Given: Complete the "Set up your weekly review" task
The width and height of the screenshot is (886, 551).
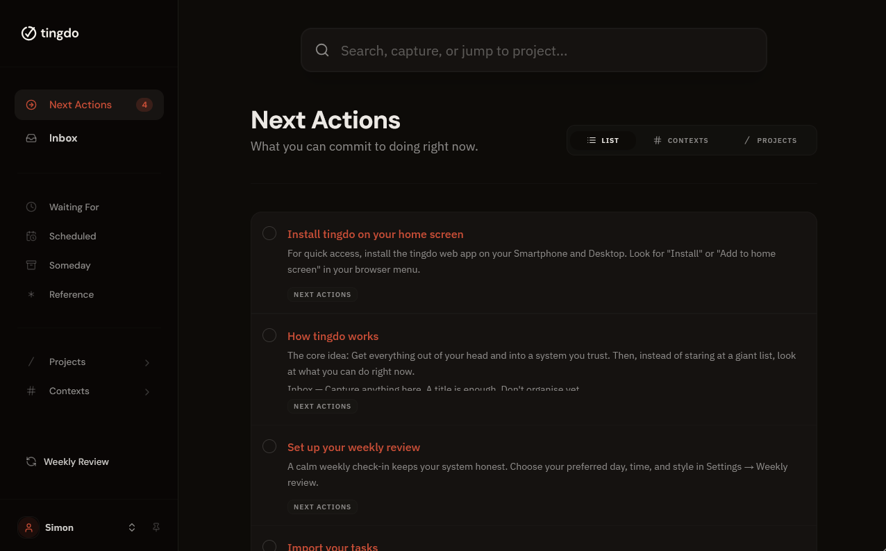Looking at the screenshot, I should point(269,446).
